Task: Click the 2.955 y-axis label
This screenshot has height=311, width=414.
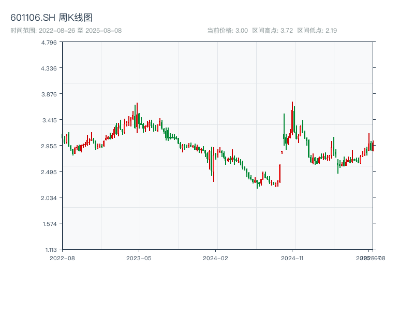Action: click(49, 146)
